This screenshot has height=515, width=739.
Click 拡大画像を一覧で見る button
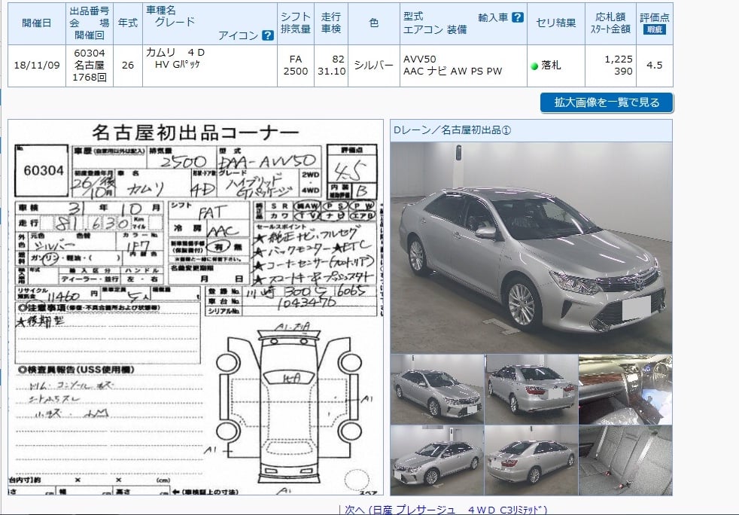[x=607, y=102]
